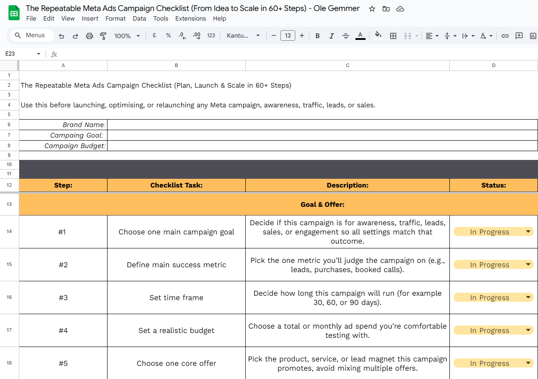
Task: Star this spreadsheet document
Action: point(372,9)
